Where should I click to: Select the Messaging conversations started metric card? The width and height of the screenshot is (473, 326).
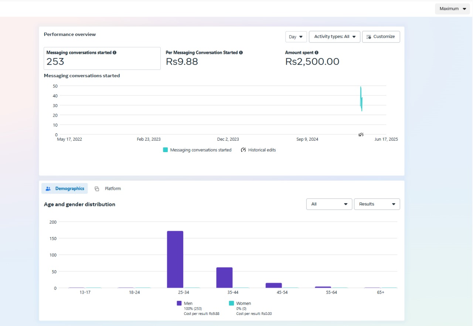click(x=102, y=58)
